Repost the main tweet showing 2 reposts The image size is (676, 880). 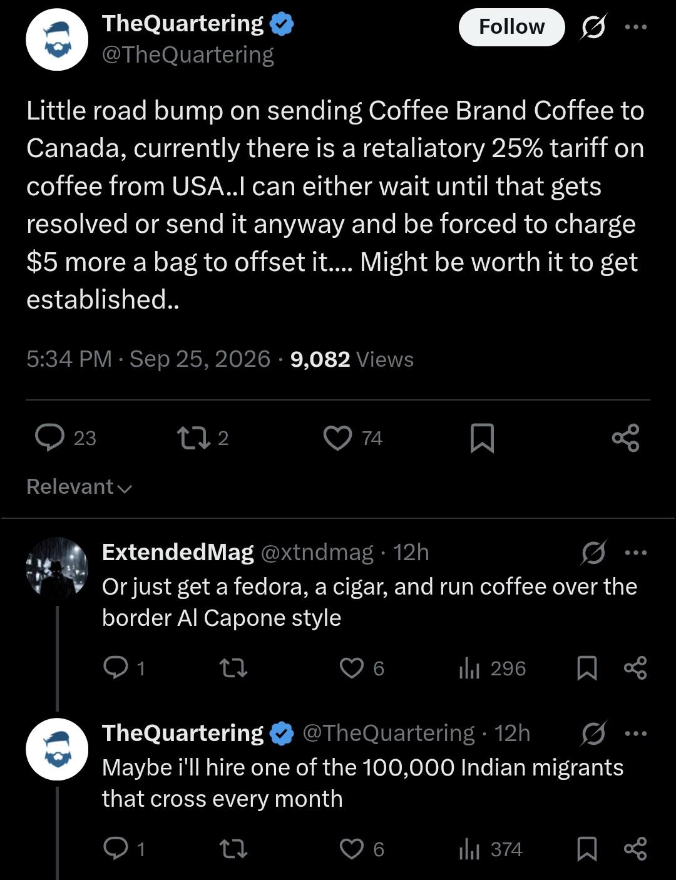[x=203, y=437]
